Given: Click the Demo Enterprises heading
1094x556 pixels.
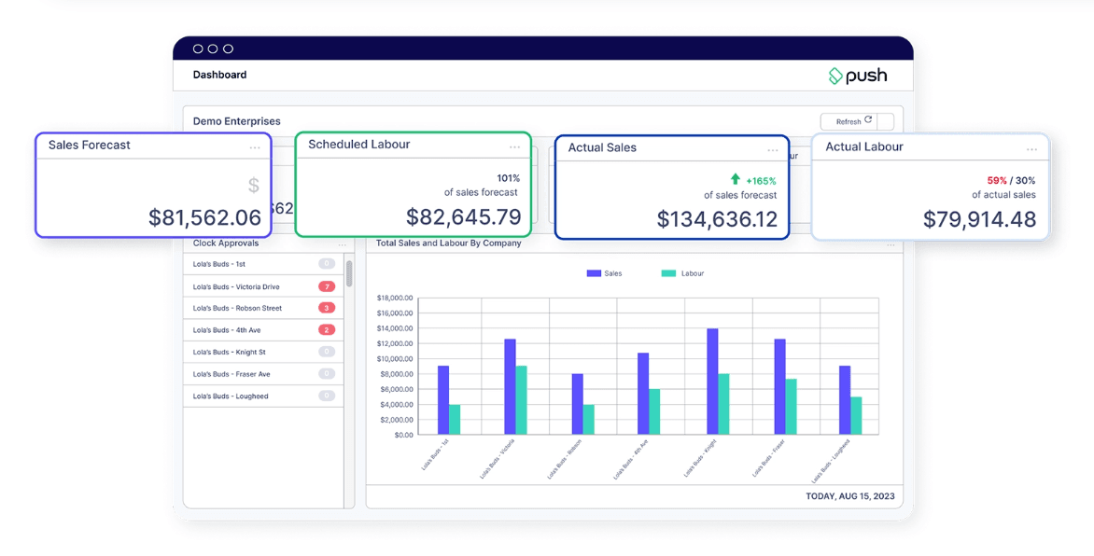Looking at the screenshot, I should [236, 121].
